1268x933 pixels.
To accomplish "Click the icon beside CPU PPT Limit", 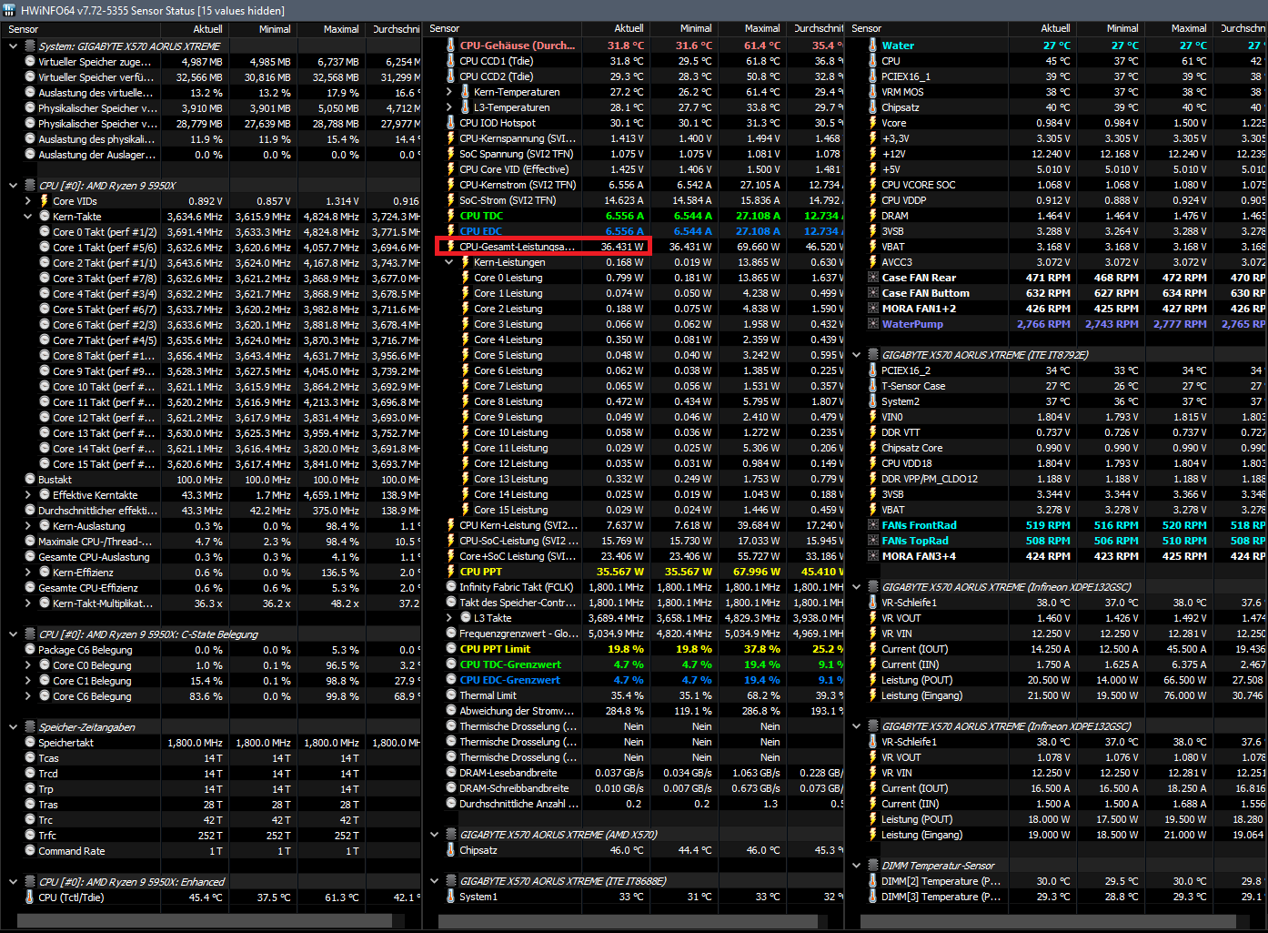I will [451, 649].
